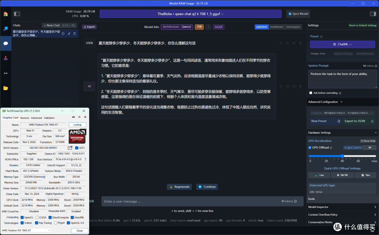This screenshot has height=235, width=379.
Task: Focus the user message input box
Action: click(202, 201)
